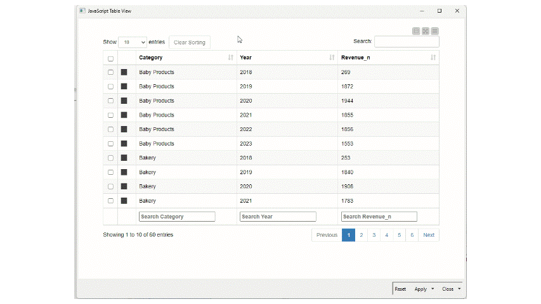The width and height of the screenshot is (541, 304).
Task: Maximize the JavaScript Table View window
Action: pos(439,11)
